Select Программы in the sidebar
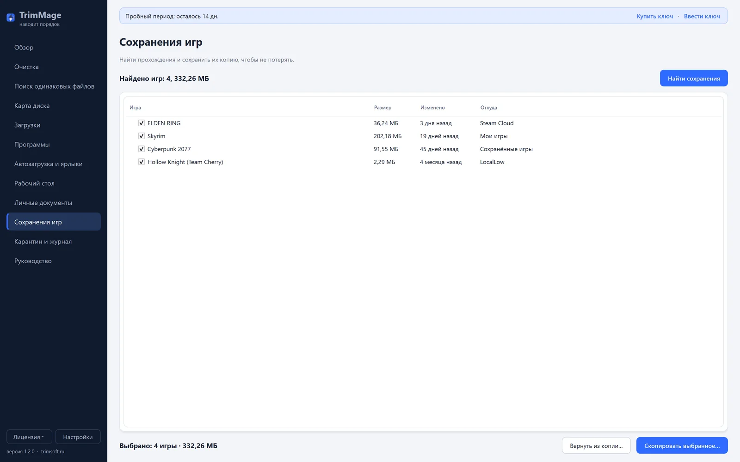The width and height of the screenshot is (740, 462). (54, 145)
